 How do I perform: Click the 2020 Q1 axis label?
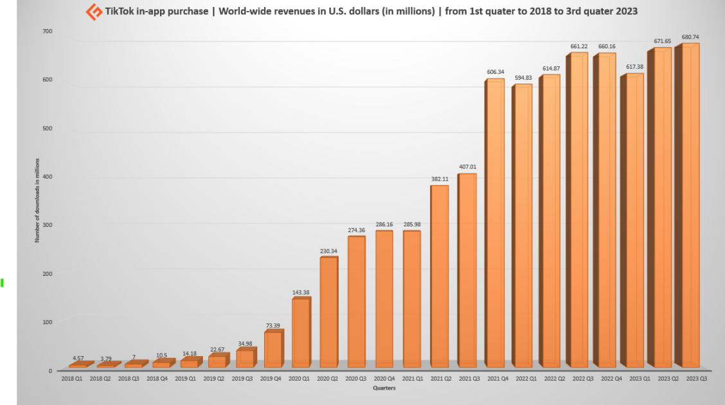click(299, 379)
